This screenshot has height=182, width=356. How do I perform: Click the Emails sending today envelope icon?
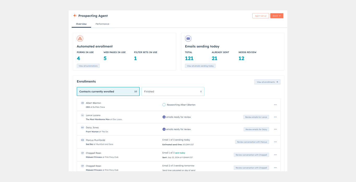[x=188, y=38]
